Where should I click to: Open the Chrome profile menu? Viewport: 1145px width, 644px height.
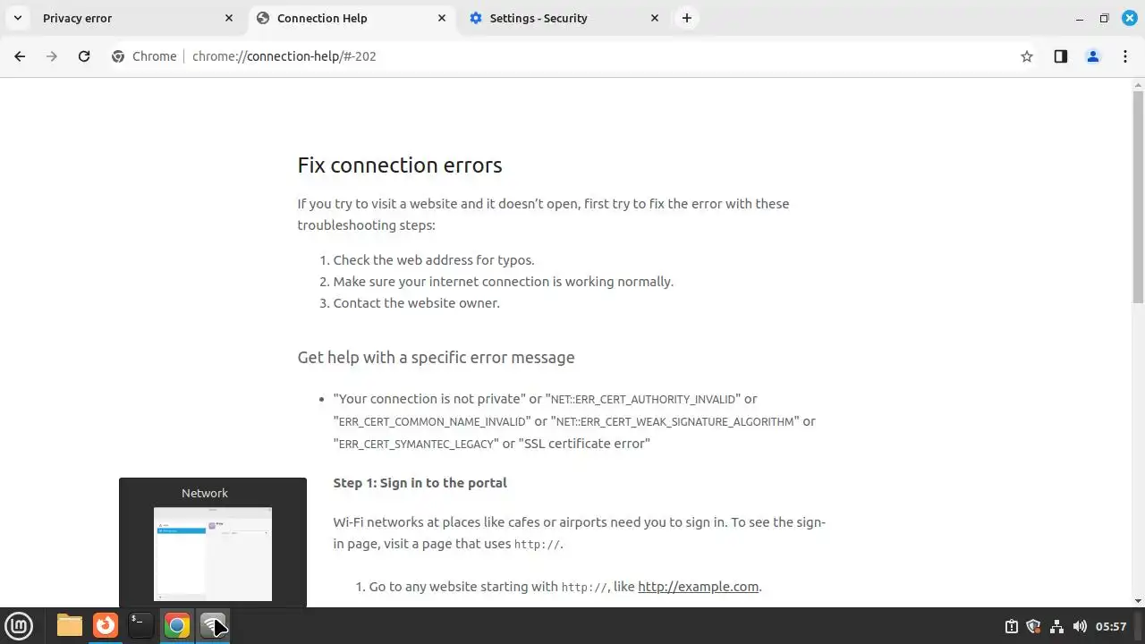point(1092,56)
